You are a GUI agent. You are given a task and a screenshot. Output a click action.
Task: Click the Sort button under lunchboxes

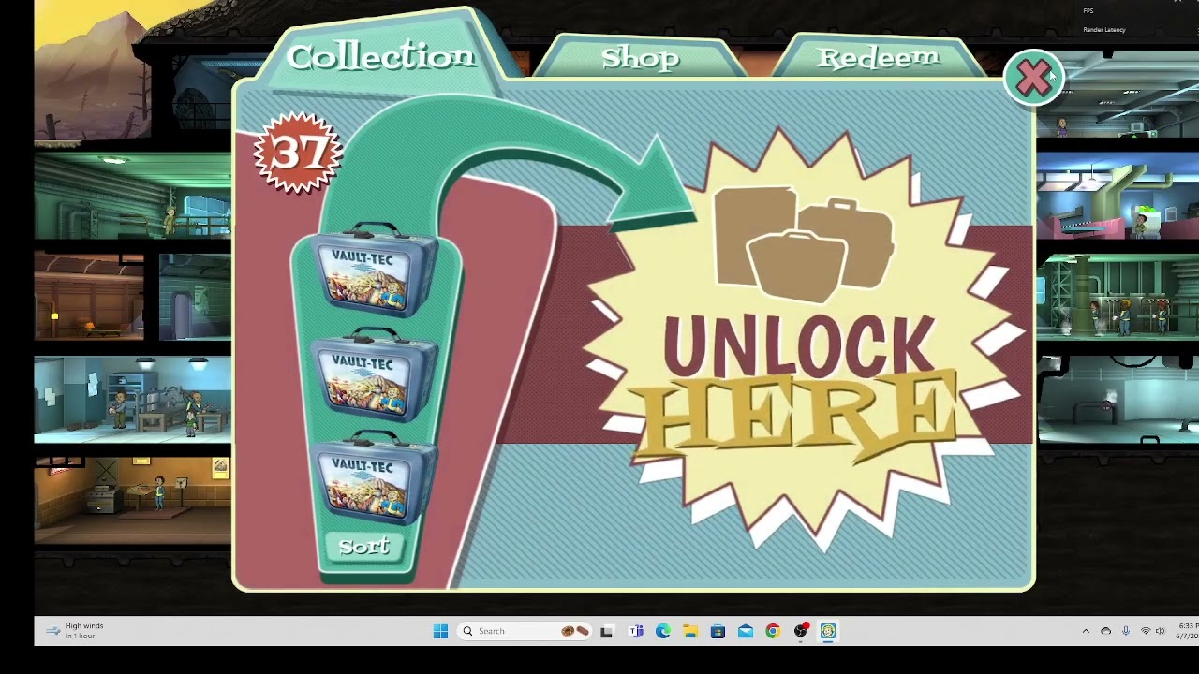[x=363, y=547]
